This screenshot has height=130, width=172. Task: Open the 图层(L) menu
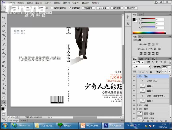tap(39, 3)
